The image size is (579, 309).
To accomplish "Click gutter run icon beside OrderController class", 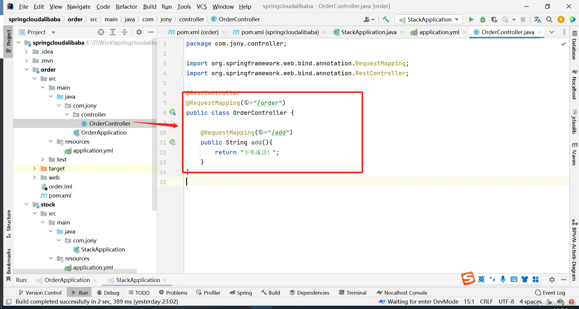I will click(x=173, y=112).
